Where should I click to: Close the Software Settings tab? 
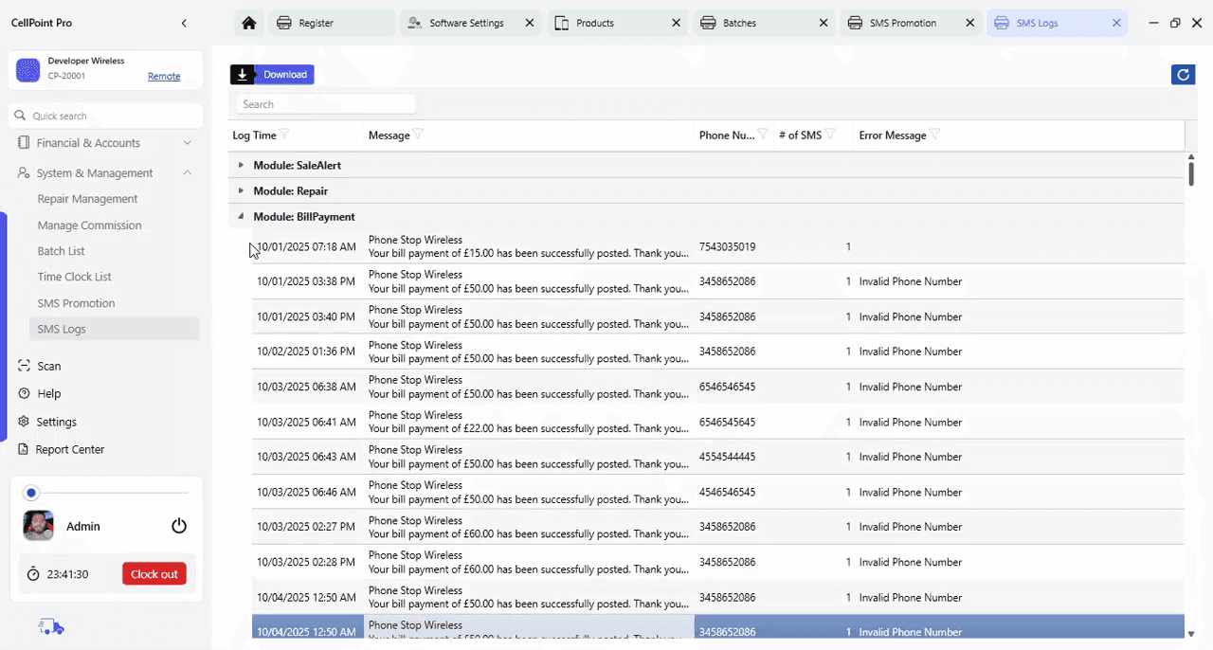point(529,23)
